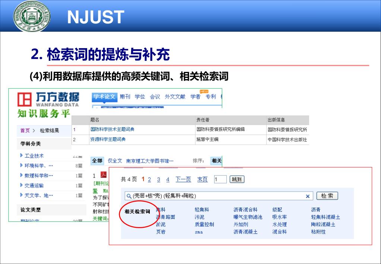Viewport: 381px width, 264px height.
Task: Click the search query input box
Action: pyautogui.click(x=219, y=196)
